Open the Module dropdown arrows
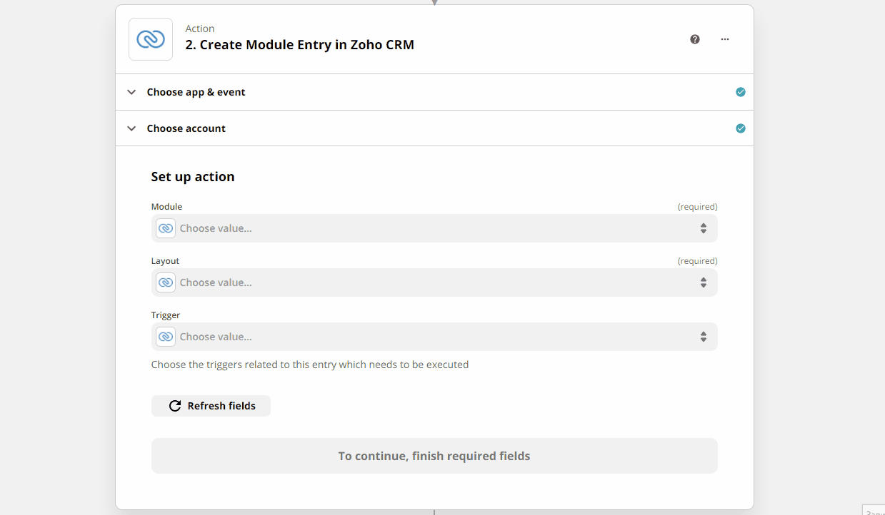Screen dimensions: 885x515 tap(704, 228)
